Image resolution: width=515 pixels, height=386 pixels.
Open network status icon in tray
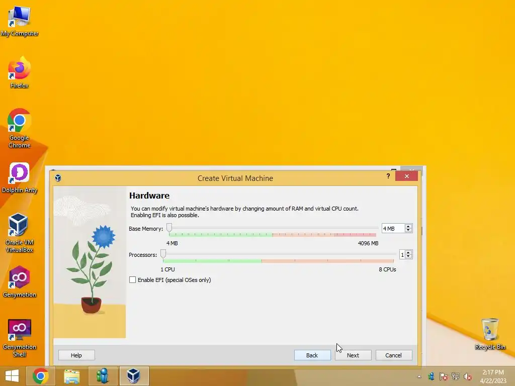point(456,376)
